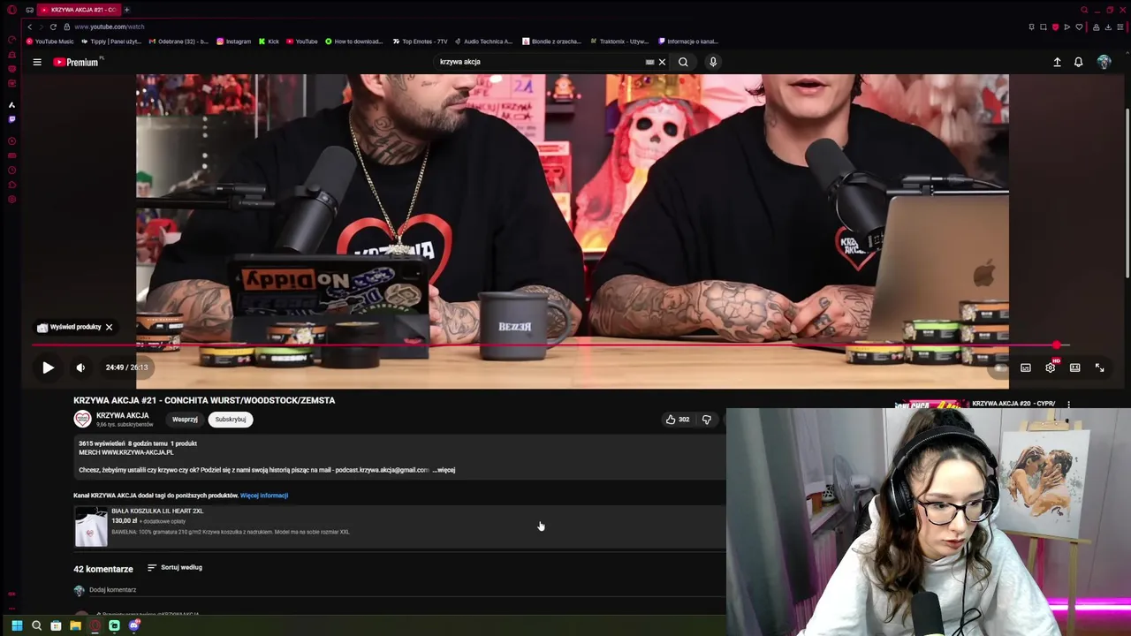Viewport: 1131px width, 636px height.
Task: Enter fullscreen video mode
Action: coord(1099,367)
